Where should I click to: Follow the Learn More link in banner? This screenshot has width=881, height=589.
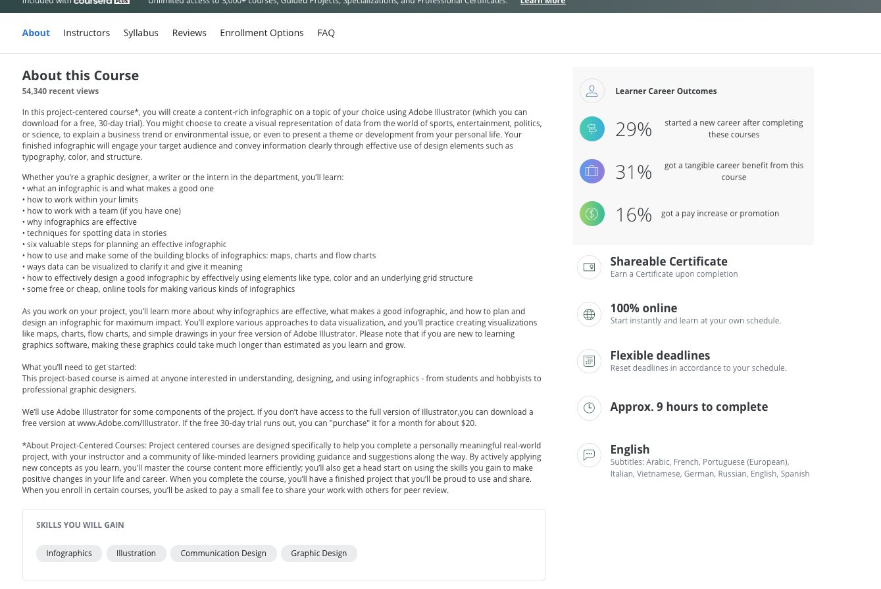coord(543,3)
